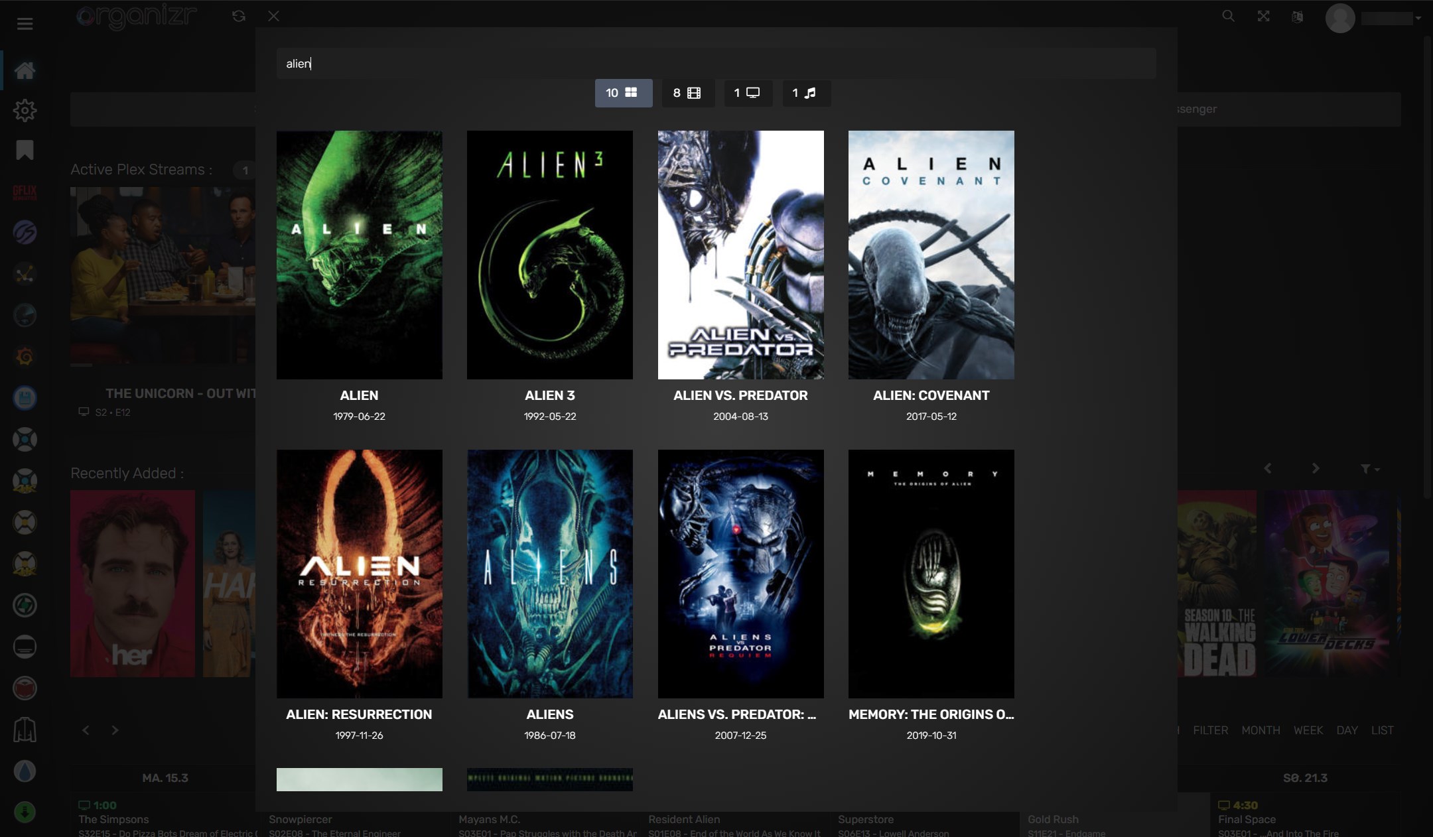Click the Home sidebar icon

point(25,70)
